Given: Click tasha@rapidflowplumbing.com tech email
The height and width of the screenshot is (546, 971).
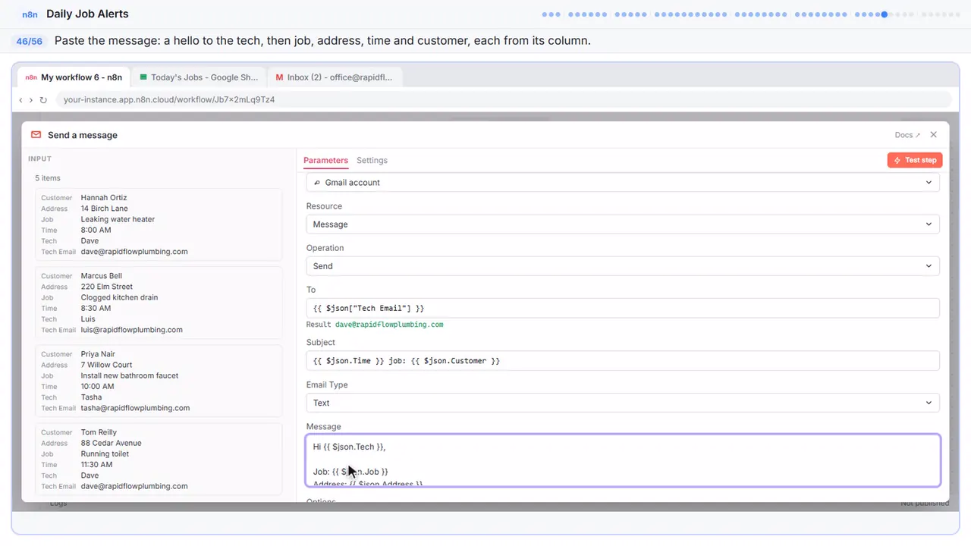Looking at the screenshot, I should pyautogui.click(x=135, y=408).
